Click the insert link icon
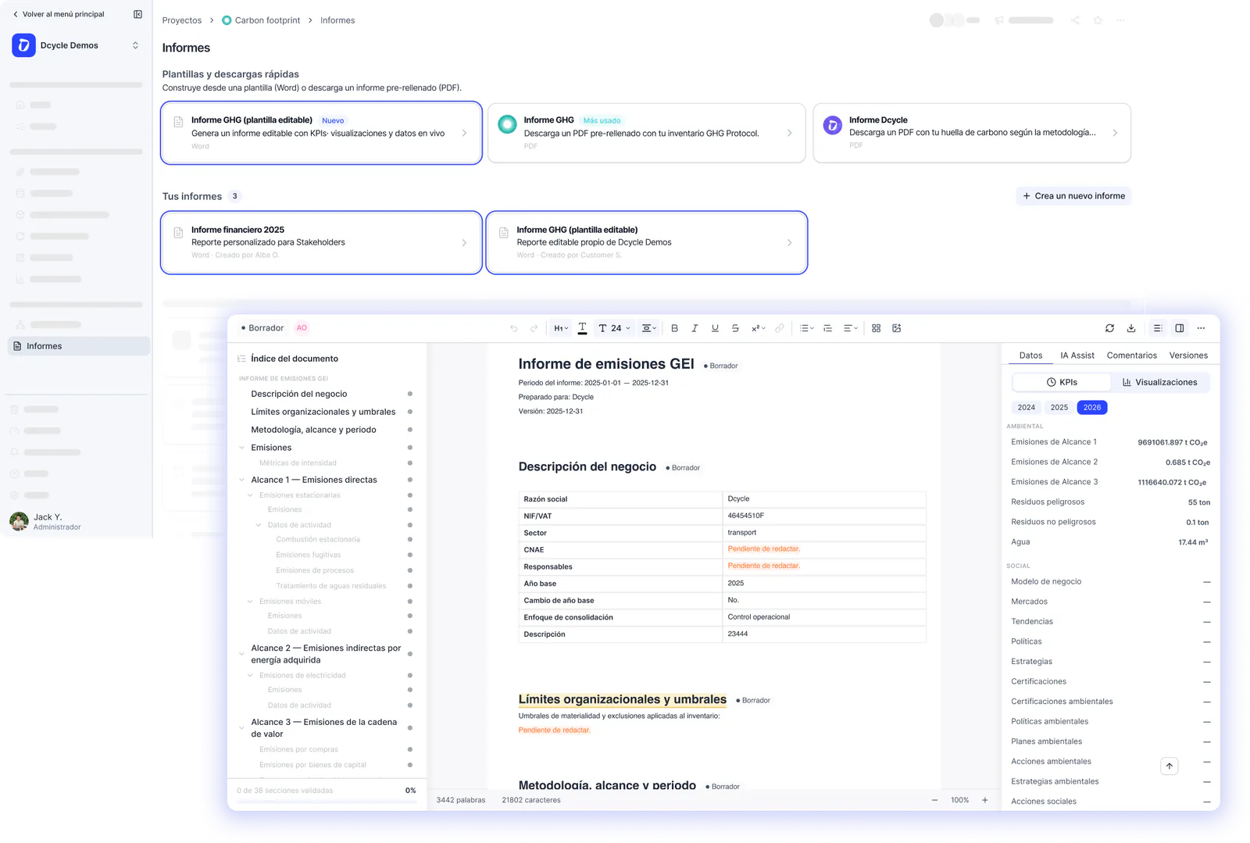Image resolution: width=1250 pixels, height=843 pixels. [x=779, y=328]
